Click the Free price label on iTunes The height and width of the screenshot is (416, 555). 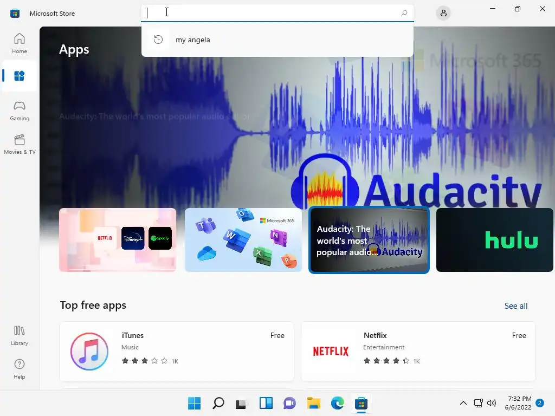[x=277, y=335]
